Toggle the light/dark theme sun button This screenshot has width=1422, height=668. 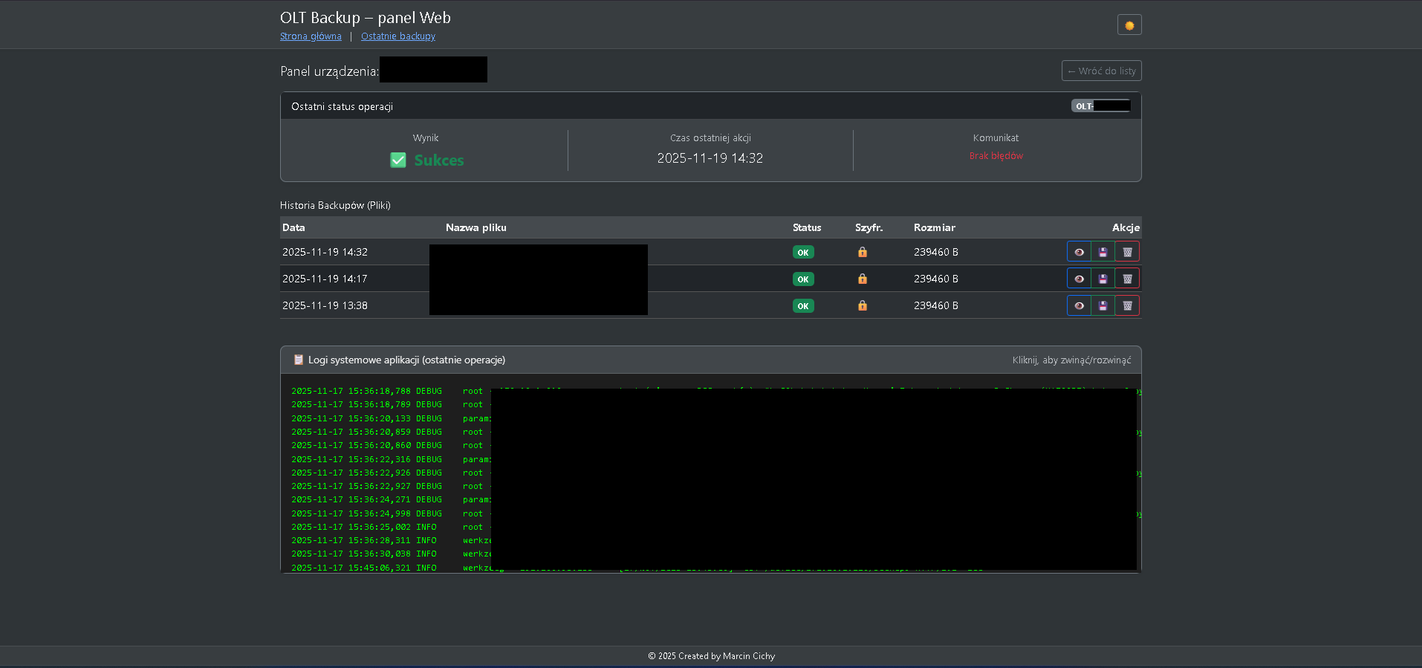[1129, 25]
